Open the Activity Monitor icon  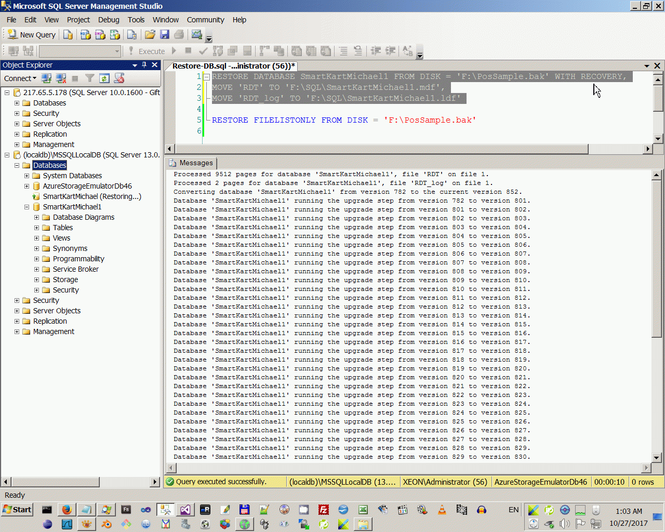pyautogui.click(x=196, y=35)
